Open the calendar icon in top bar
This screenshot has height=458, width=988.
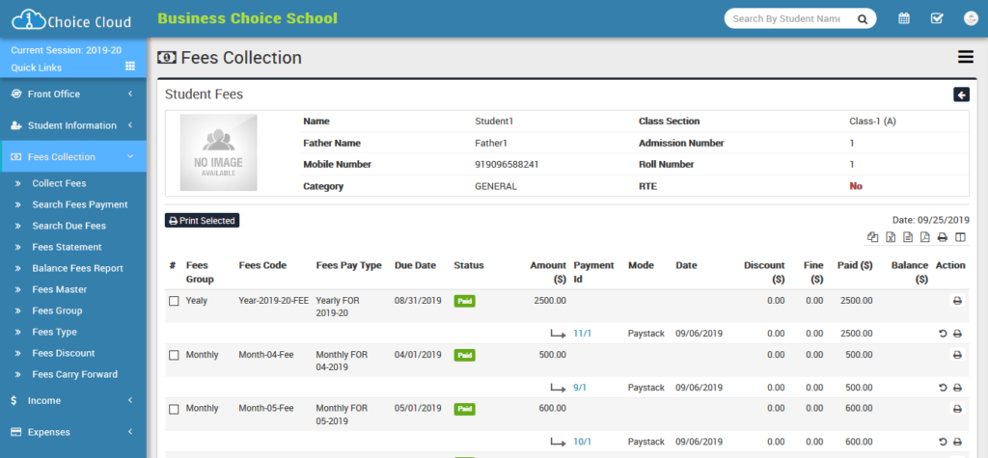(x=903, y=18)
